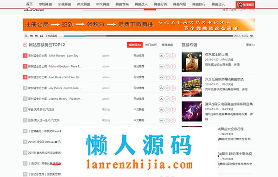Open the 舞曲专辑 navigation item
The width and height of the screenshot is (278, 177).
122,4
